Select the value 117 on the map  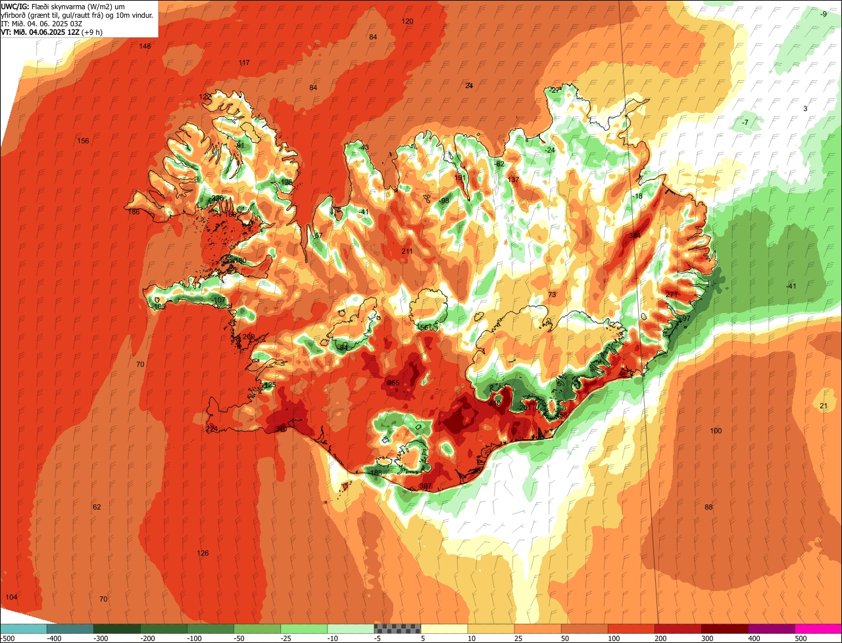[244, 62]
